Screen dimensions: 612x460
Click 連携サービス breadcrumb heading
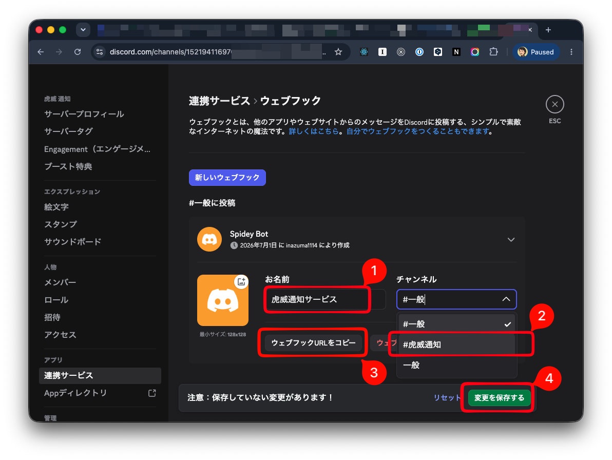(x=219, y=101)
